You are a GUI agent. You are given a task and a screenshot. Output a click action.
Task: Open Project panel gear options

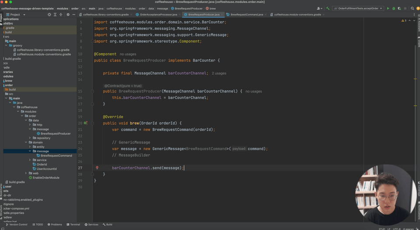pos(68,15)
